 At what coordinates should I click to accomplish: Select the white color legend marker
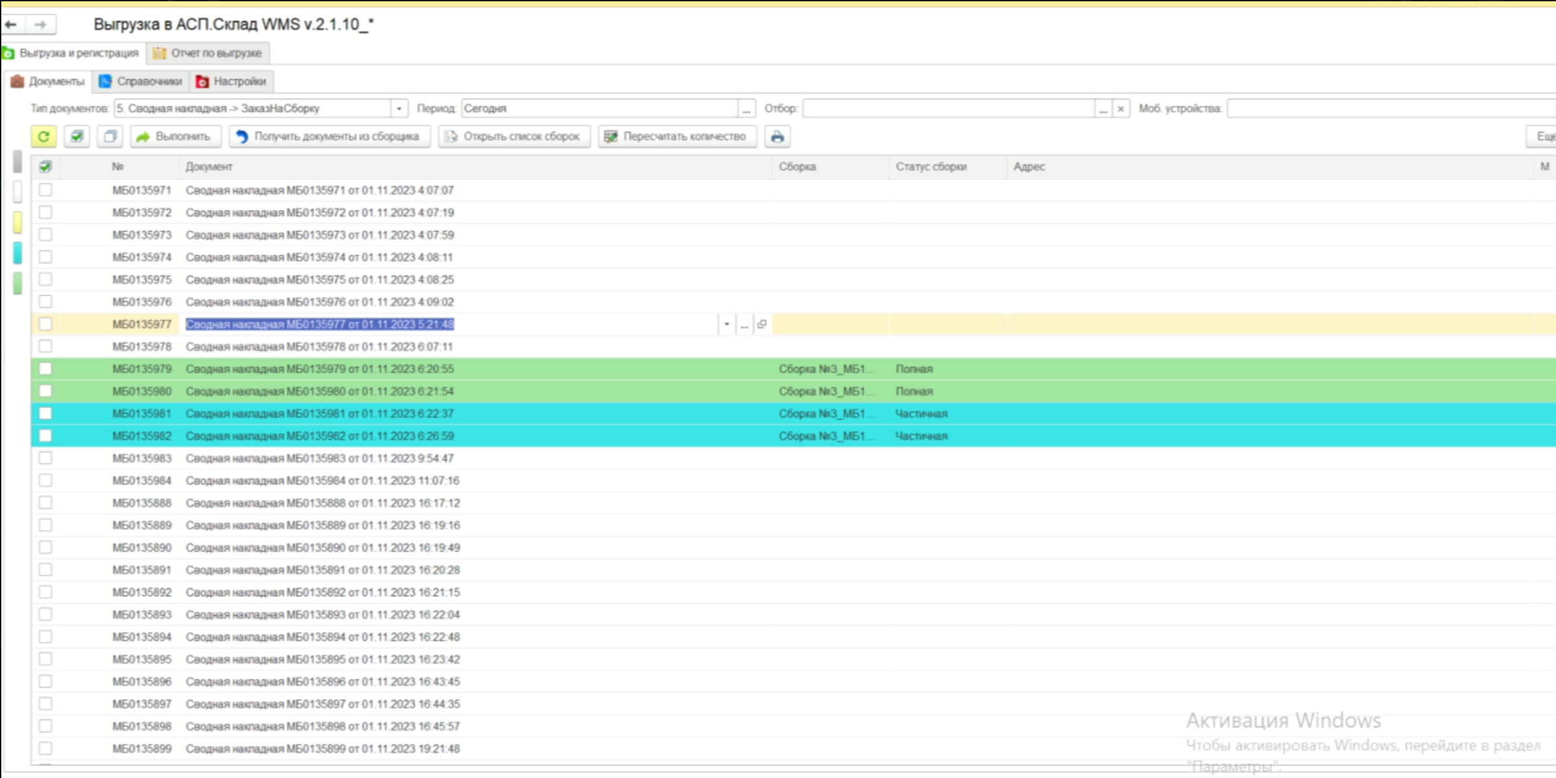click(x=18, y=192)
